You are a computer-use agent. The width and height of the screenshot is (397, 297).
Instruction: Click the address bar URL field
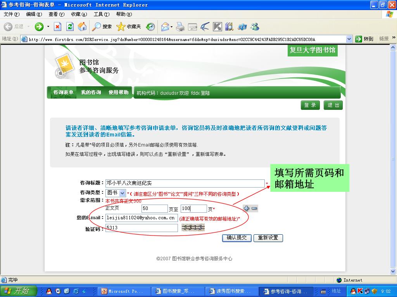coord(183,39)
